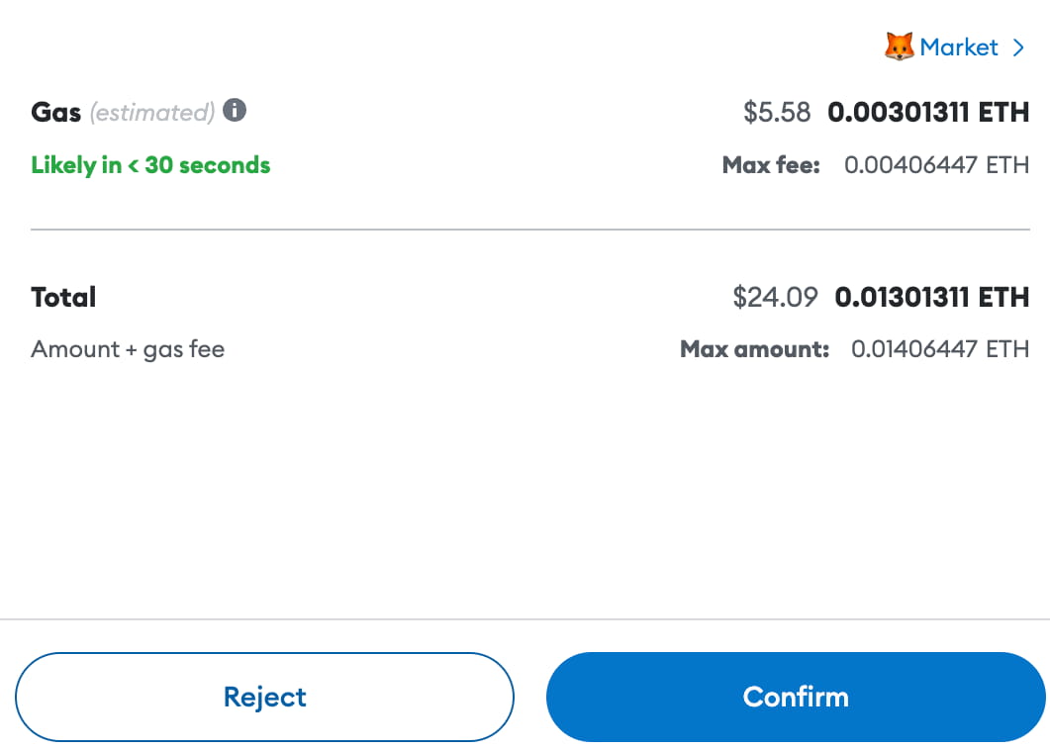1050x750 pixels.
Task: Click the Total label
Action: [63, 297]
